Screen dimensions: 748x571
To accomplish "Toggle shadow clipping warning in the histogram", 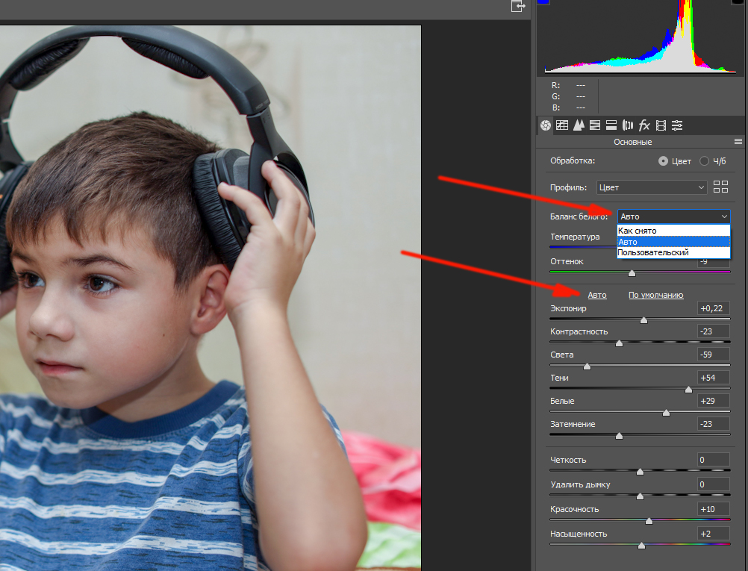I will tap(543, 2).
